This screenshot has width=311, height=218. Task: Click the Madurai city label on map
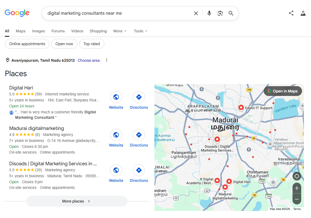click(225, 120)
